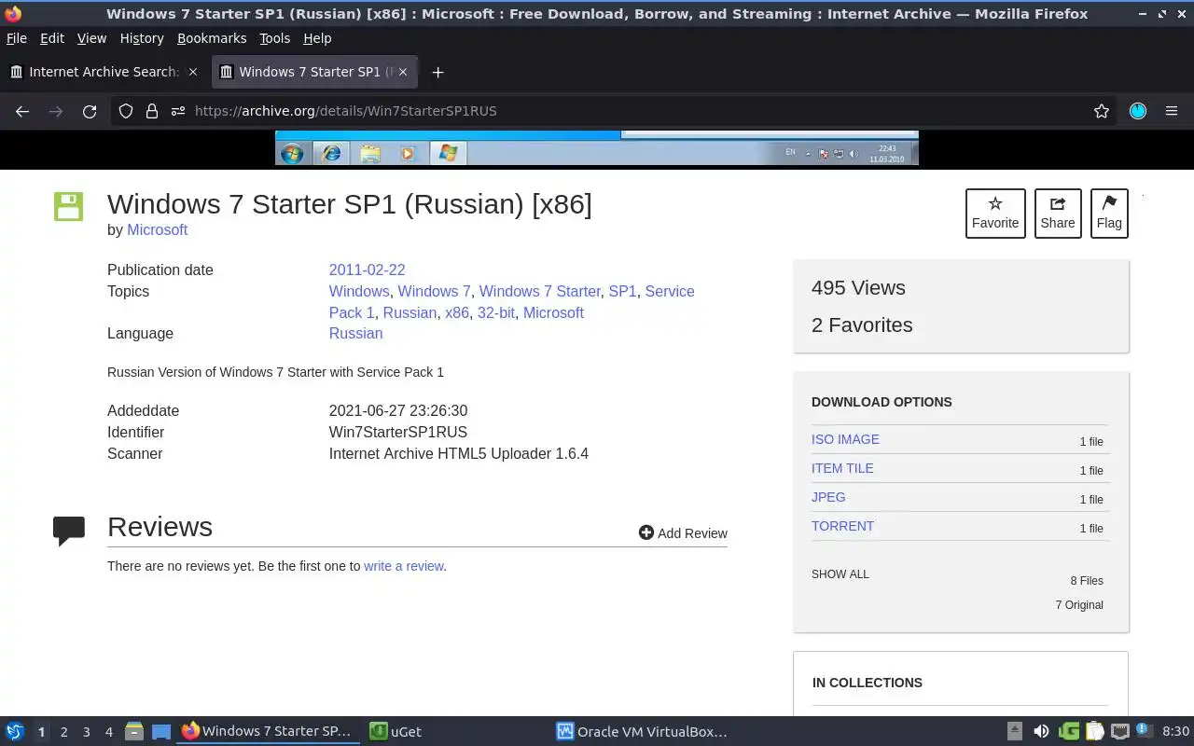Screen dimensions: 1194x746
Task: Click SHOW ALL download files
Action: [x=840, y=574]
